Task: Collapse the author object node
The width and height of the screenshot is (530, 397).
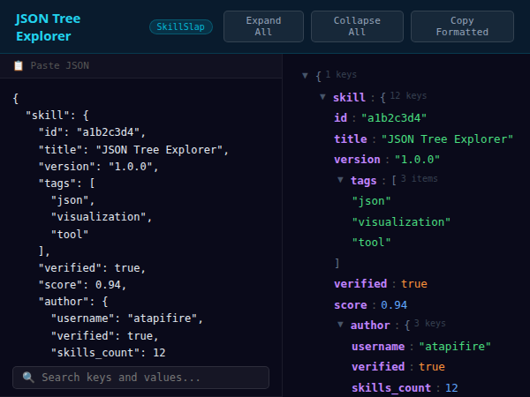Action: pos(341,326)
